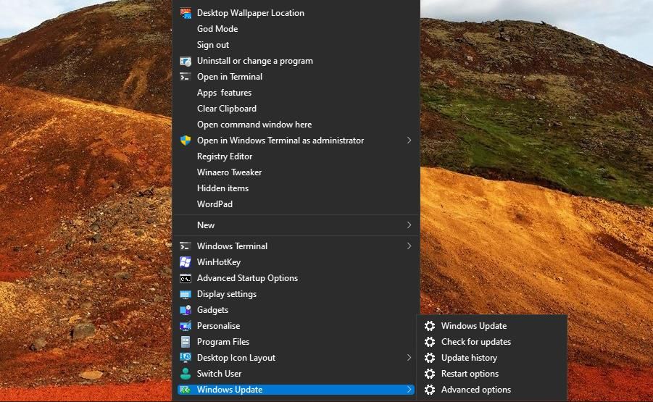Click the Personalise icon
Viewport: 653px width, 402px height.
186,326
